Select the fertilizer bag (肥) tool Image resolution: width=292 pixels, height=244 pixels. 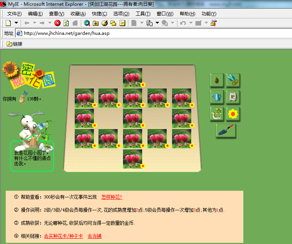tap(233, 97)
